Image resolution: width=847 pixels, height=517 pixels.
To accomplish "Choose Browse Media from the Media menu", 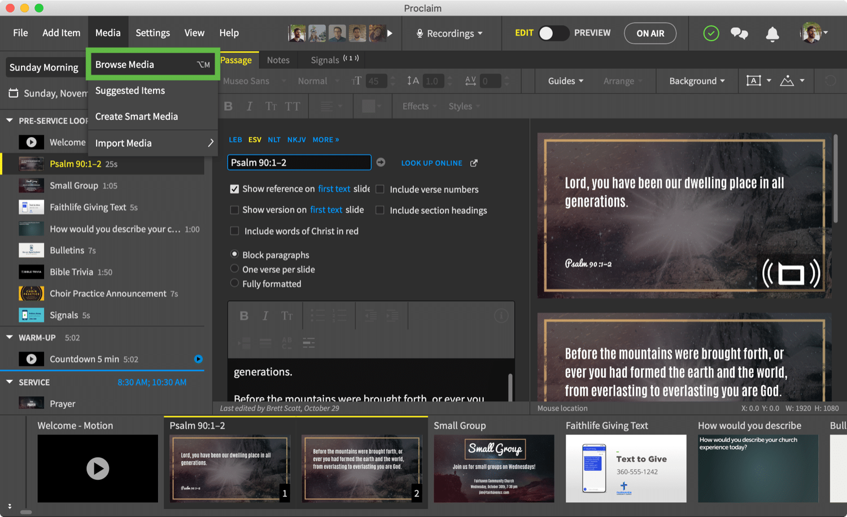I will point(152,64).
